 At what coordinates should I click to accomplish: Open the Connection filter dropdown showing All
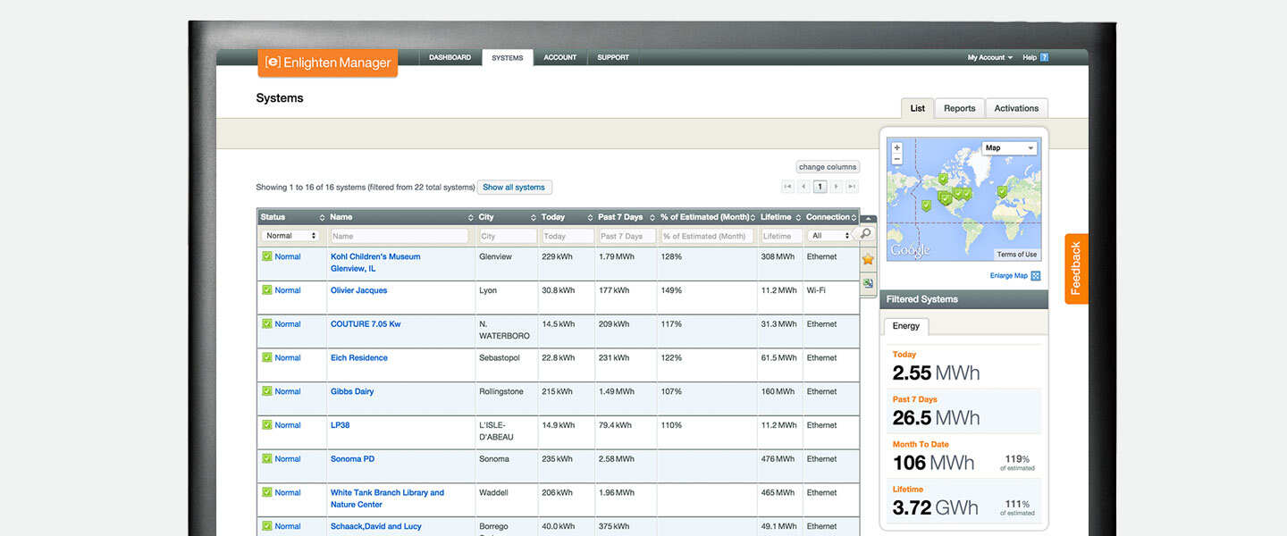click(x=829, y=235)
